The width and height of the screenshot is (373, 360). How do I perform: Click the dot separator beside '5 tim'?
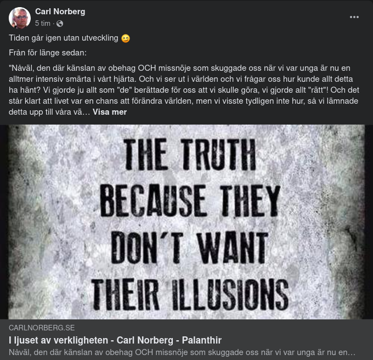point(54,24)
